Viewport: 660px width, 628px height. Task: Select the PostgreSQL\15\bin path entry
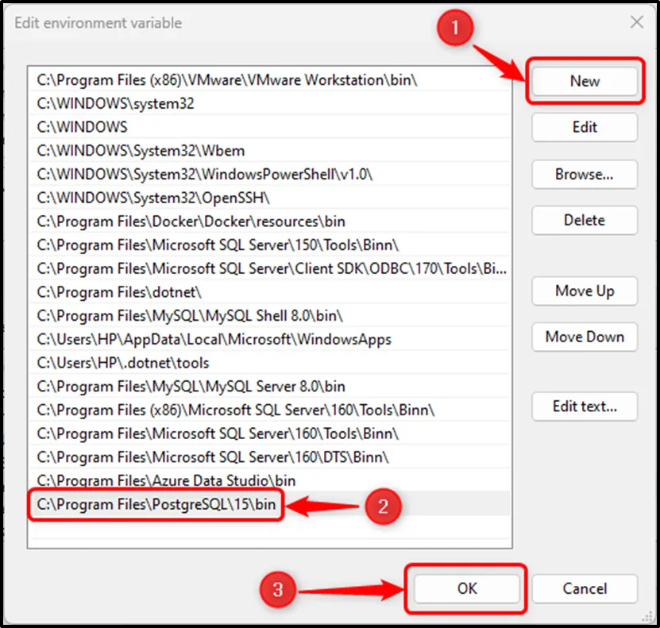(x=155, y=504)
